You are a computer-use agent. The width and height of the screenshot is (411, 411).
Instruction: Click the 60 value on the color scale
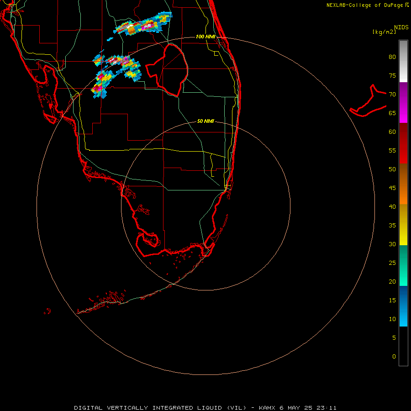click(x=392, y=132)
